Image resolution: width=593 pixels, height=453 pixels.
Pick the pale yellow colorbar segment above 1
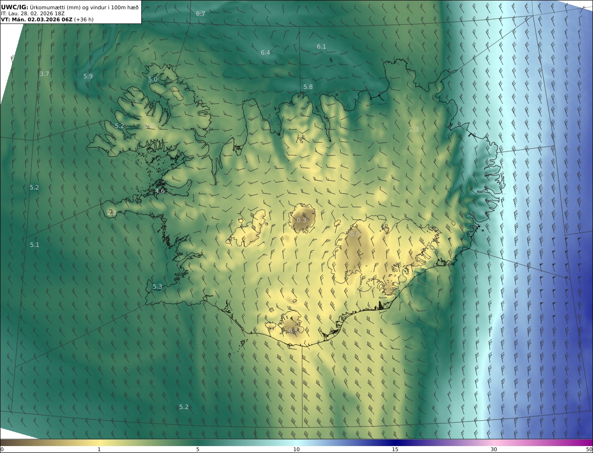99,442
